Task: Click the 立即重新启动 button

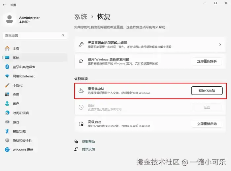Action: point(207,124)
